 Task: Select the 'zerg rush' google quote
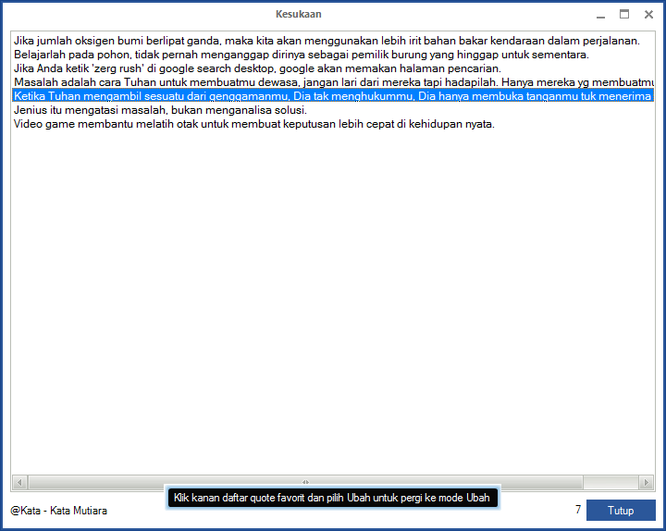[x=333, y=68]
